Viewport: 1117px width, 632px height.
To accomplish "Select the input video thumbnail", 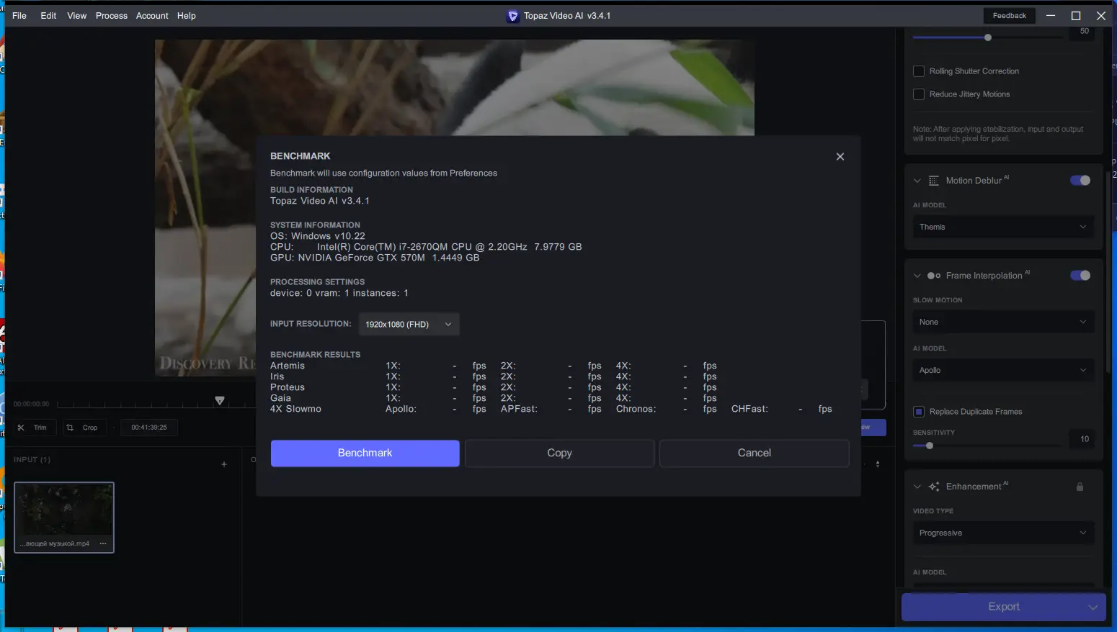I will tap(64, 517).
